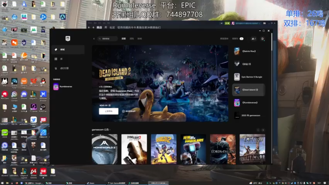Open the Store section in Epic sidebar
The height and width of the screenshot is (185, 329).
coord(68,49)
